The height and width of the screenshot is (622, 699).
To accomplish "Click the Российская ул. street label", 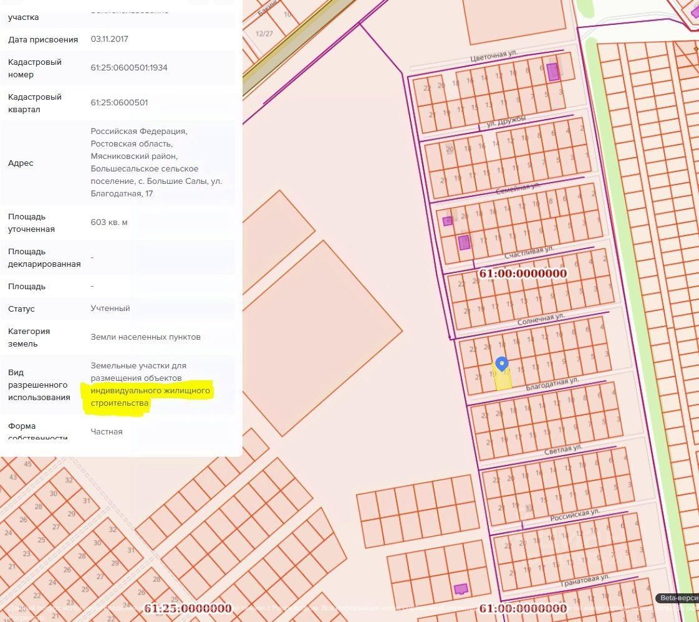I will (x=575, y=515).
